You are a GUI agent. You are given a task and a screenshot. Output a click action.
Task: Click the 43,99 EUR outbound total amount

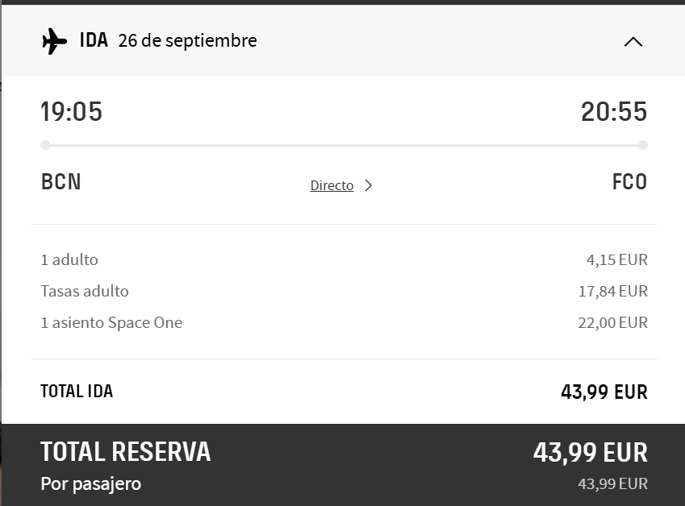click(604, 392)
